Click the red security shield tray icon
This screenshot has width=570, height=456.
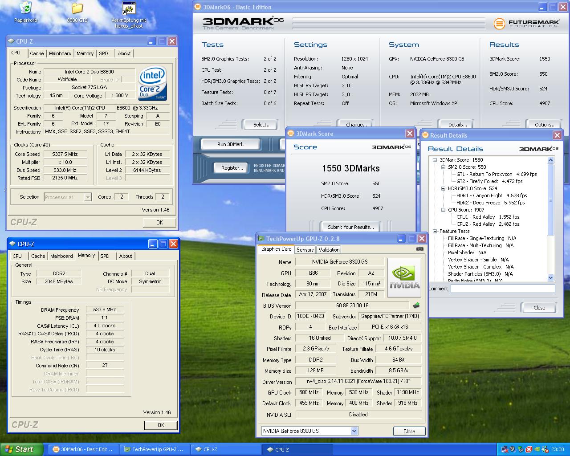529,449
